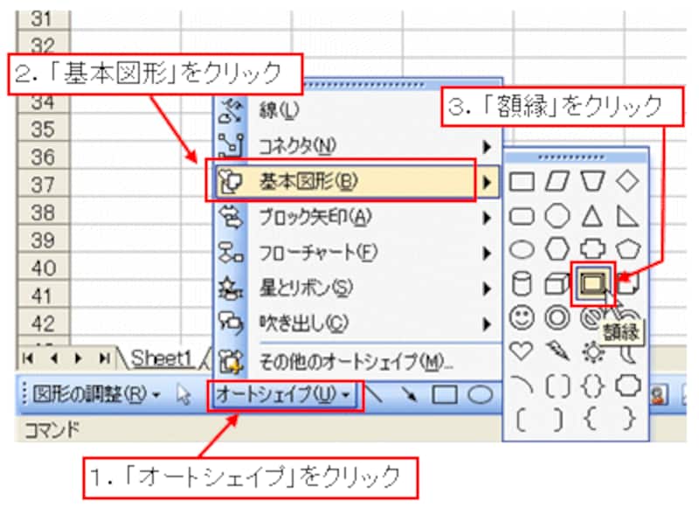Select the Arc shape
Screen dimensions: 699x514
[x=522, y=385]
